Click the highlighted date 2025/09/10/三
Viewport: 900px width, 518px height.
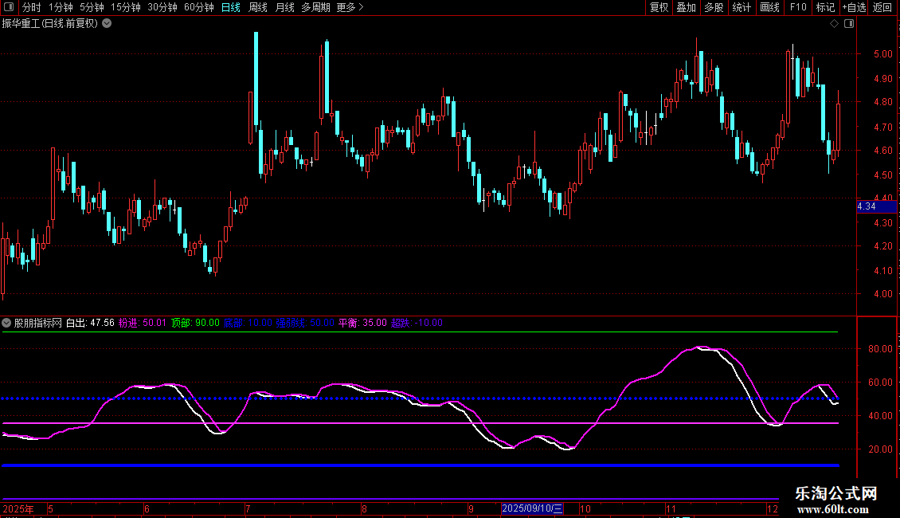click(532, 508)
